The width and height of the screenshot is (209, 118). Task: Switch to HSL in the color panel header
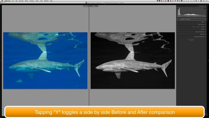[193, 27]
